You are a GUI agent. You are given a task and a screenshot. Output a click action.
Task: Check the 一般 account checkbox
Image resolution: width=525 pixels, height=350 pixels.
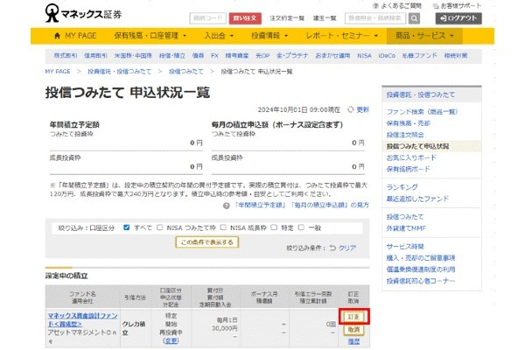click(x=301, y=227)
